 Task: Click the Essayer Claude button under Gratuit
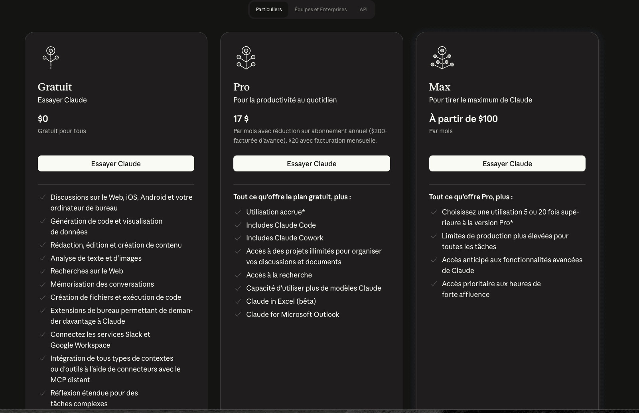pos(116,163)
